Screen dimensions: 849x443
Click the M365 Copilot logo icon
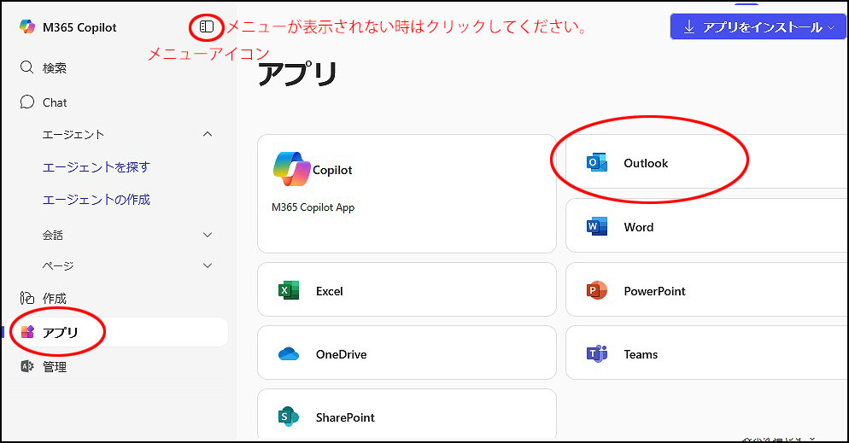27,26
